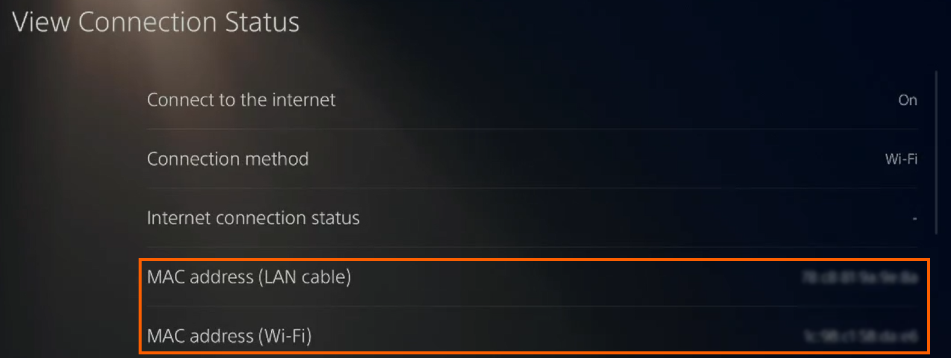Select the Connection method label text
This screenshot has height=358, width=951.
click(x=228, y=159)
